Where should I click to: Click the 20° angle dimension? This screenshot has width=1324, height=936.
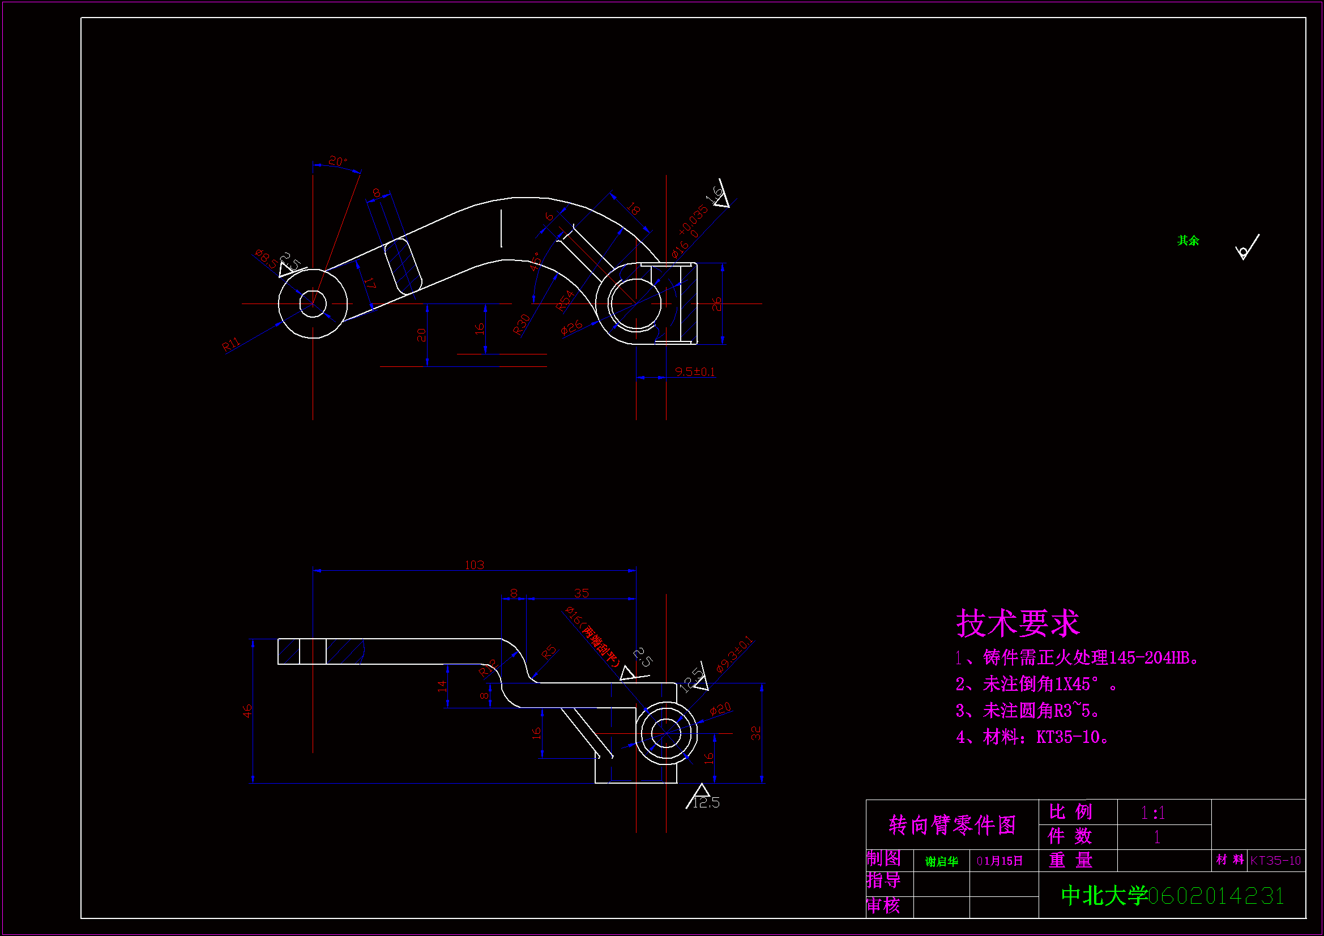coord(338,161)
